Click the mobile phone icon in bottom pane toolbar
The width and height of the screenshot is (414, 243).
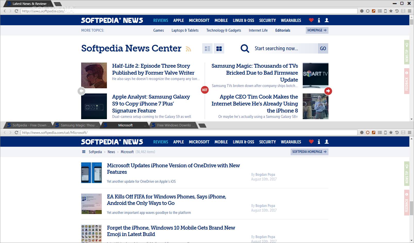click(x=385, y=133)
